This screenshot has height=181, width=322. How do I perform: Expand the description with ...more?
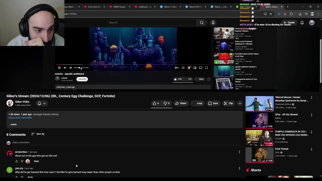tap(13, 124)
